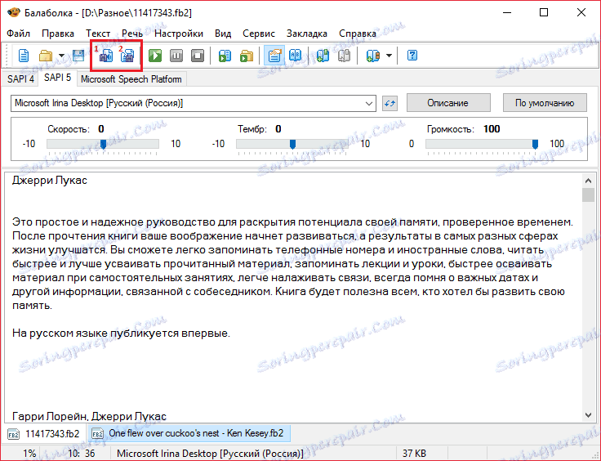Click the Скорость slider handle
This screenshot has width=601, height=461.
click(x=103, y=144)
